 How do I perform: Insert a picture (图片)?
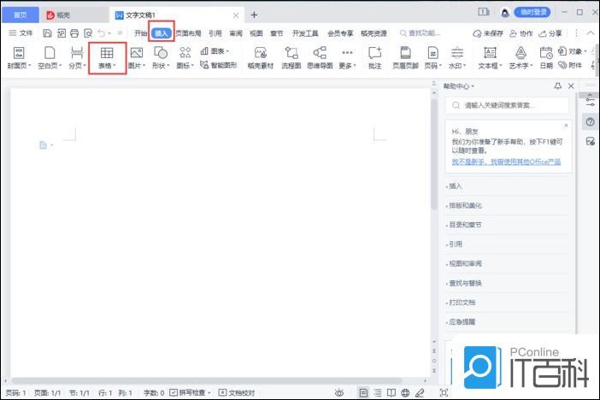(x=137, y=58)
